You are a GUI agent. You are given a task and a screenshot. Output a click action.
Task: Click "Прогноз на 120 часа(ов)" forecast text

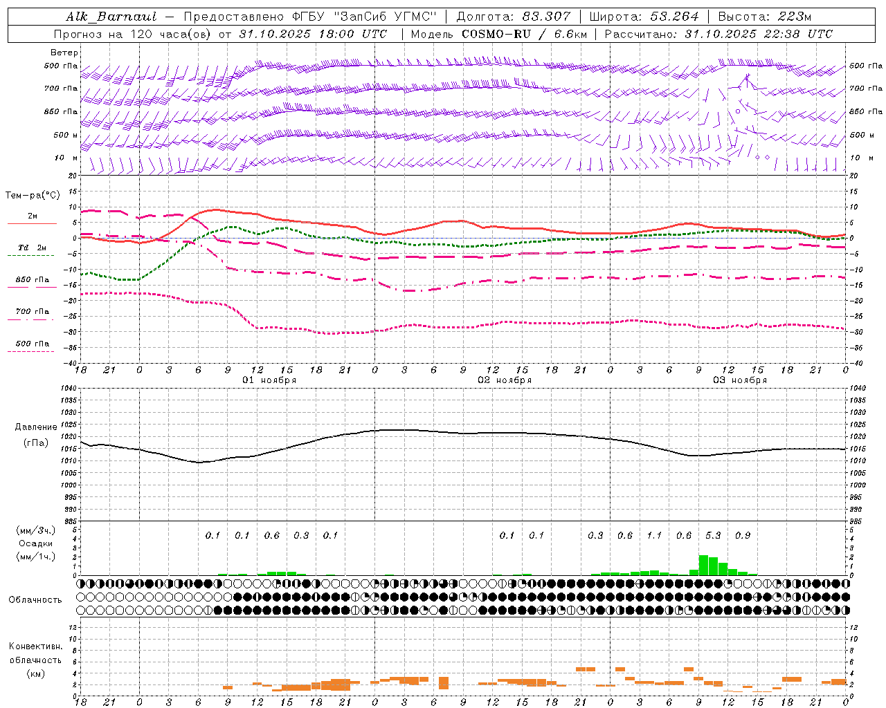[x=134, y=34]
